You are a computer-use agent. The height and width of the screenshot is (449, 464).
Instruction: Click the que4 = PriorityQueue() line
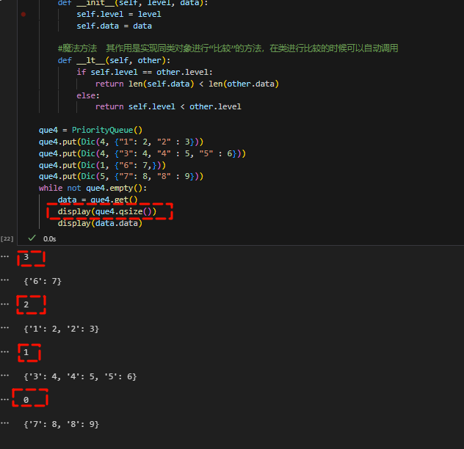click(90, 130)
